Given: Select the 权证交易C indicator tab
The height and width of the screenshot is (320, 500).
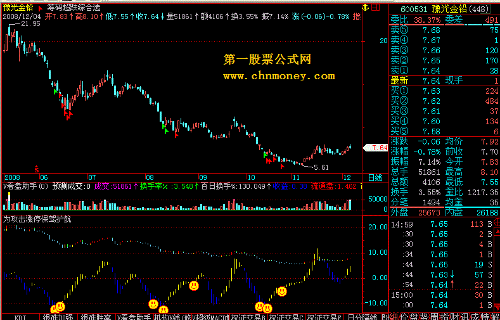Looking at the screenshot, I should pyautogui.click(x=286, y=317).
